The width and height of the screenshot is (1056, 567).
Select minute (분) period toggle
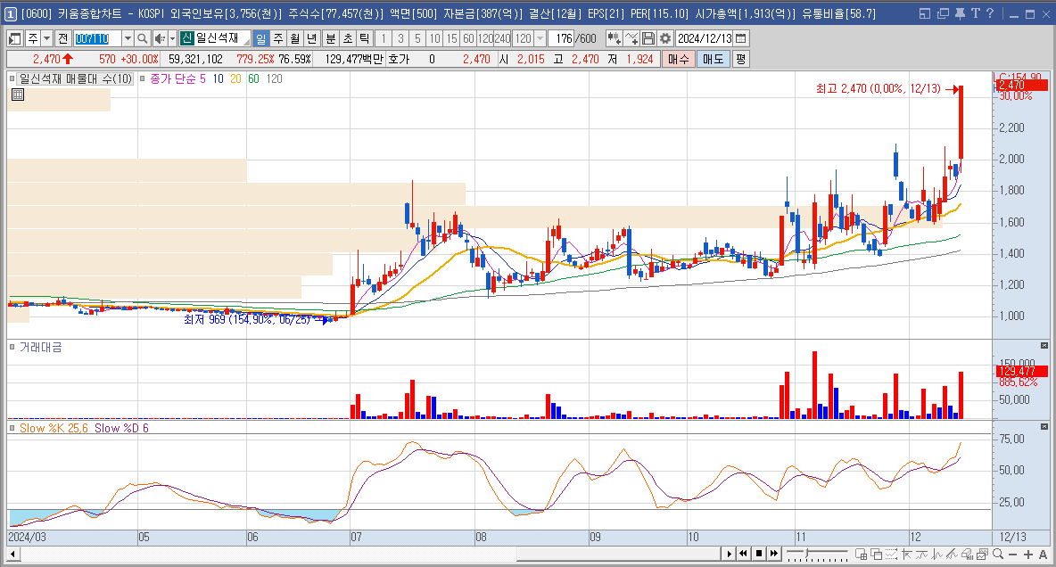click(331, 39)
